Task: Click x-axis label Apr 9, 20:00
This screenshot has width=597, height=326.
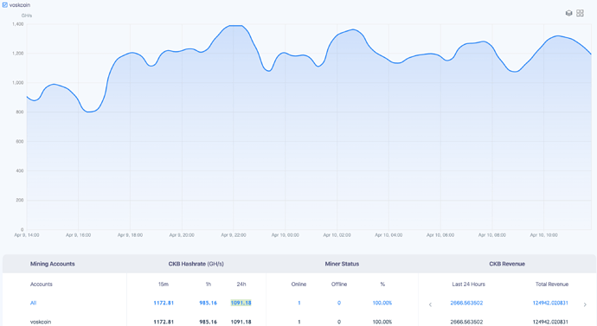Action: [x=182, y=235]
